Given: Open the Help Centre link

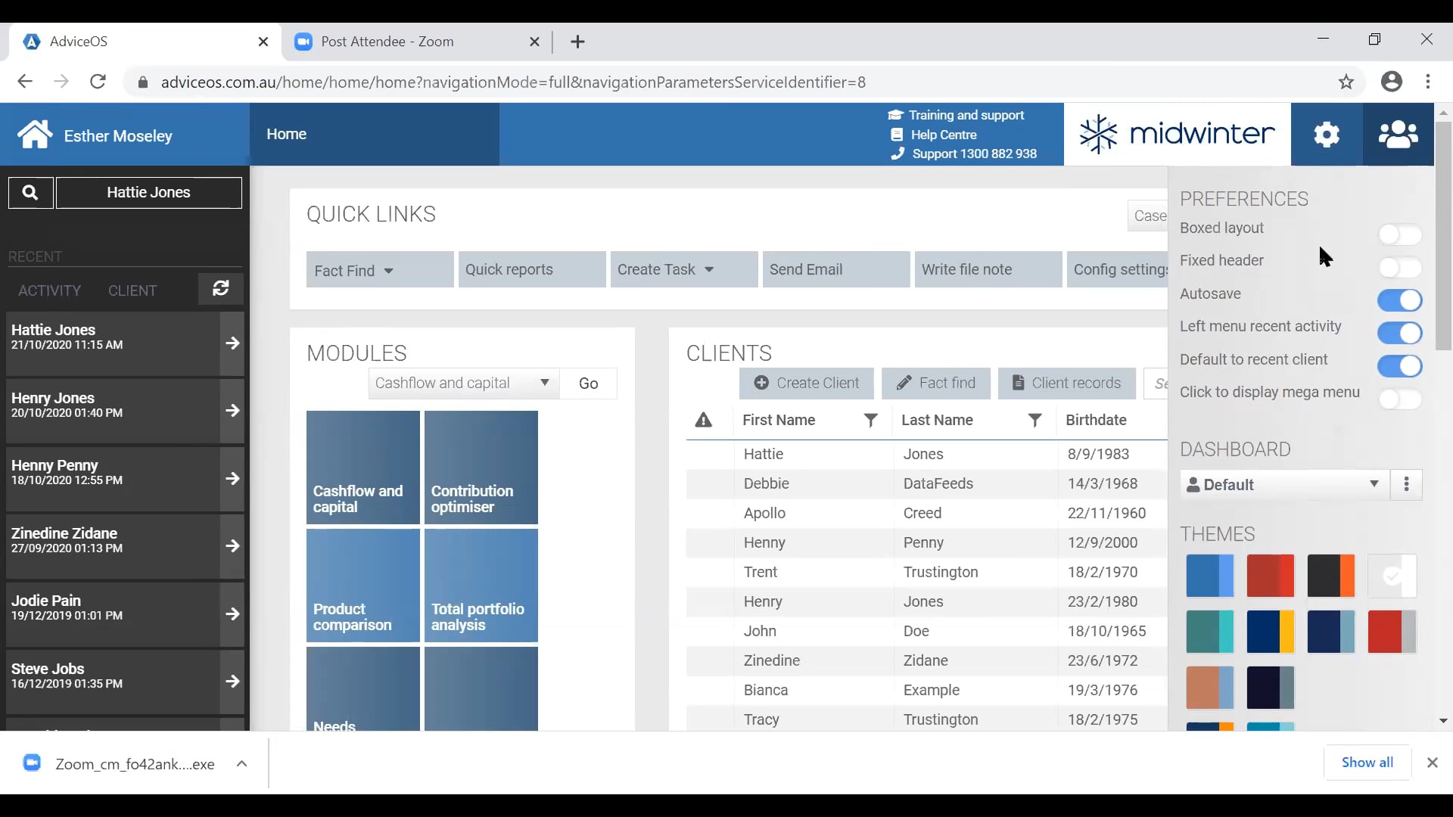Looking at the screenshot, I should 943,135.
